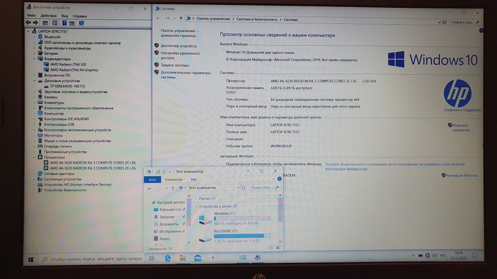
Task: Click the RECOVERY (D:) capacity bar
Action: coord(242,236)
